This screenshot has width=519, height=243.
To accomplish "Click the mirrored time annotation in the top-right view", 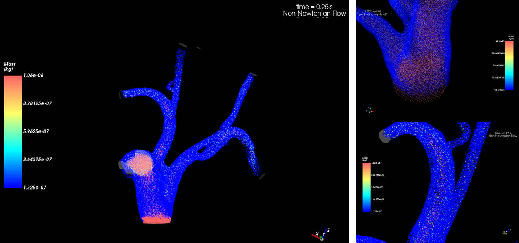I will point(373,11).
